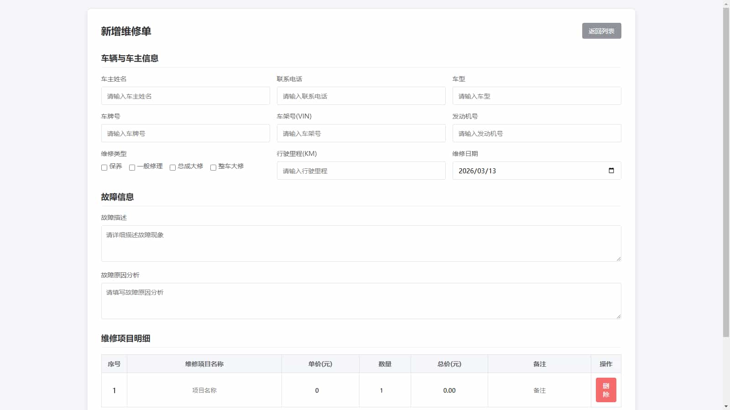Open the calendar picker icon in 维修日期
This screenshot has width=730, height=410.
tap(611, 171)
